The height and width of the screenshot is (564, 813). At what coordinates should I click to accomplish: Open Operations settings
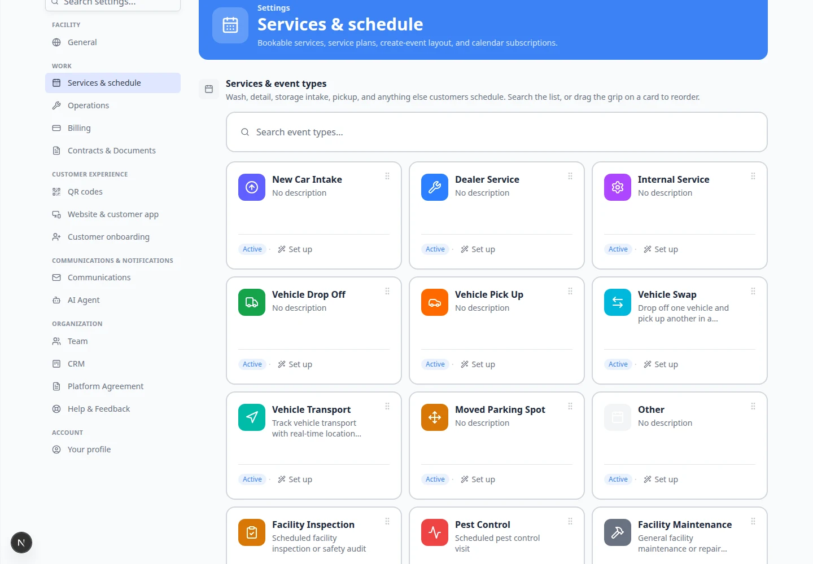coord(113,105)
